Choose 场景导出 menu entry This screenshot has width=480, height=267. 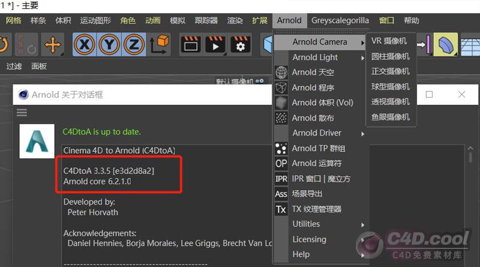click(307, 194)
